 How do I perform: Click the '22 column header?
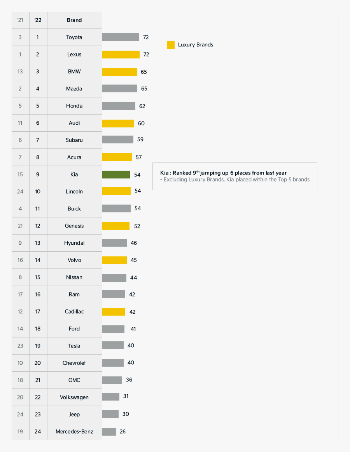(38, 20)
